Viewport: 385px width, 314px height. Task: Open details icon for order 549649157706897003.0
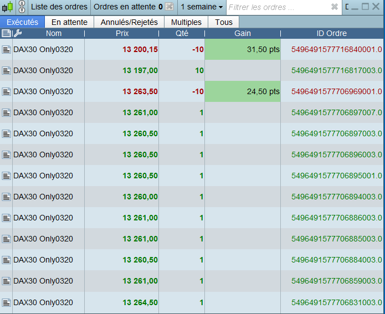(7, 134)
